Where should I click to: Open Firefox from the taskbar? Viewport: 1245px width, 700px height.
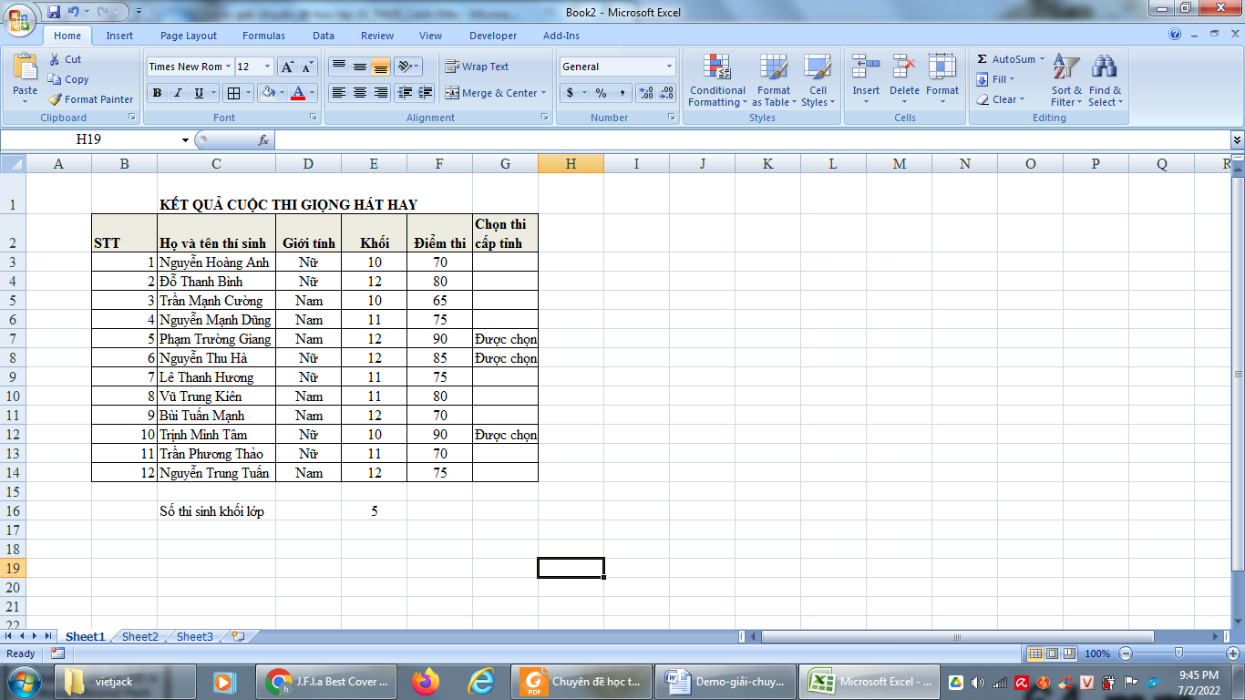[425, 682]
